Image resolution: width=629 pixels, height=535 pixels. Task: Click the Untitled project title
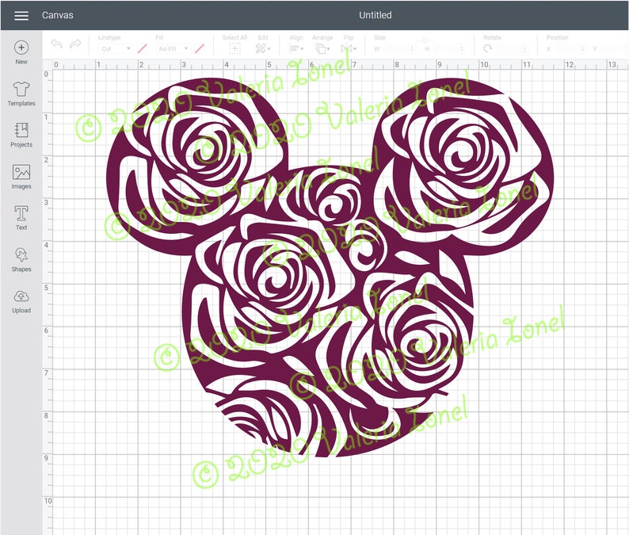click(375, 15)
